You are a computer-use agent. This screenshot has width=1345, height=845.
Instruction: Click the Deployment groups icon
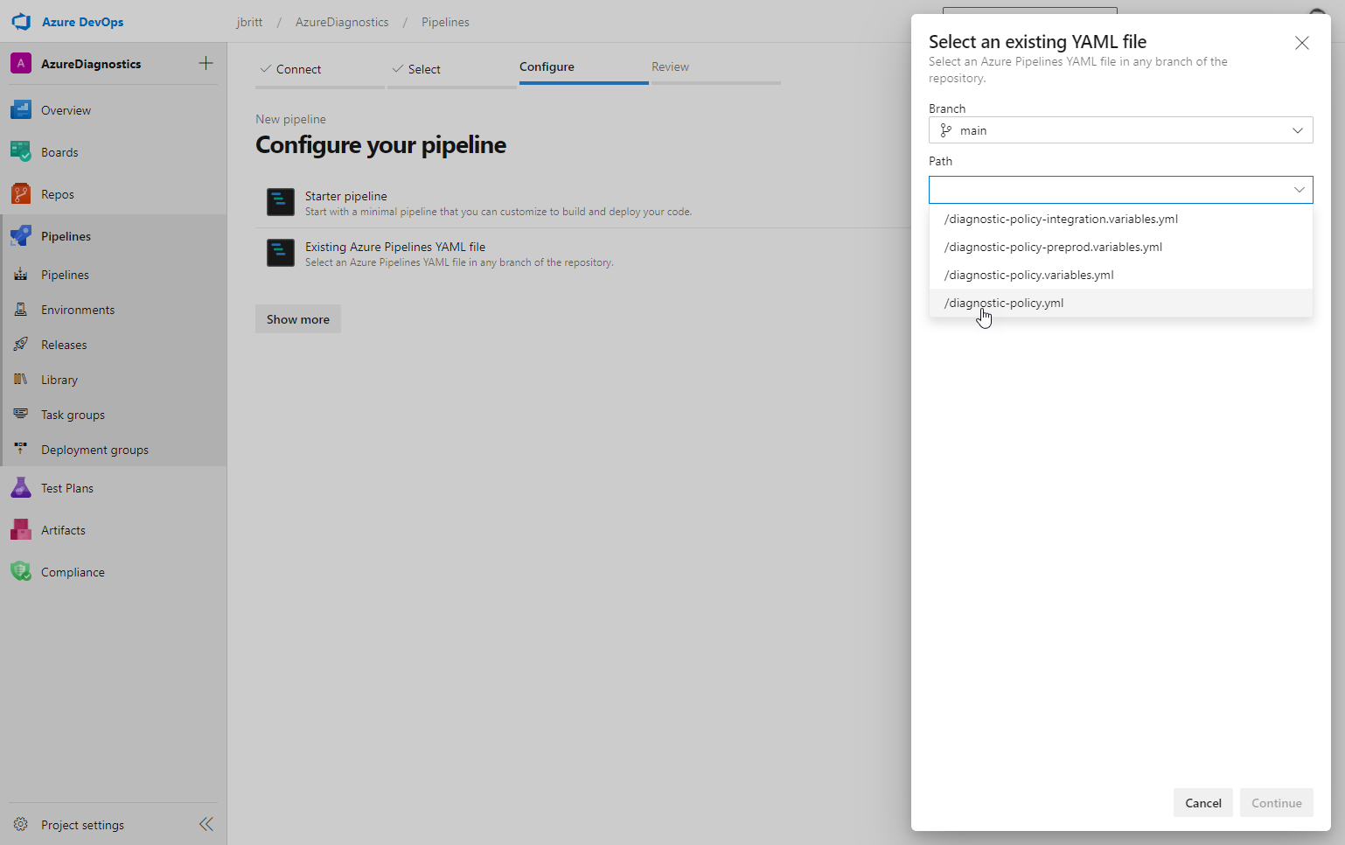(x=21, y=450)
